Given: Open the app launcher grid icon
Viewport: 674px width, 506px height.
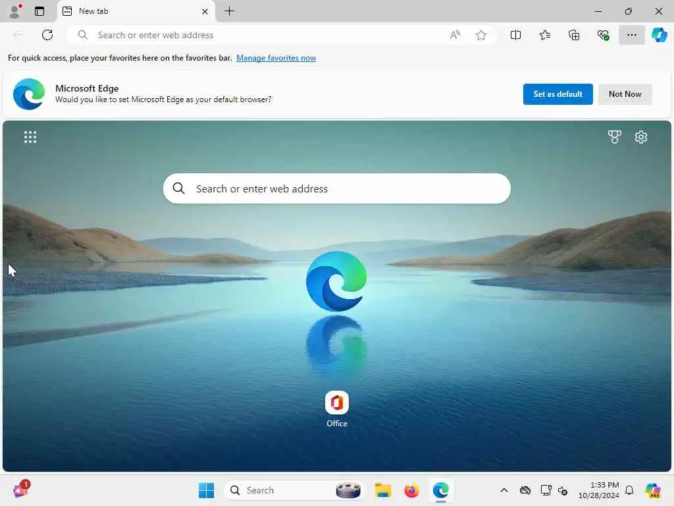Looking at the screenshot, I should tap(30, 137).
